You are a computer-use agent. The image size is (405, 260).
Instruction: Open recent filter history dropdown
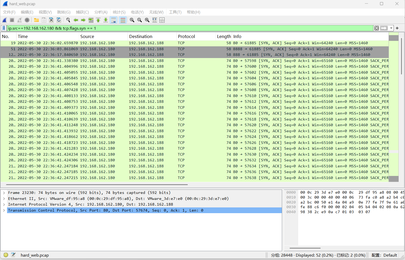click(391, 28)
